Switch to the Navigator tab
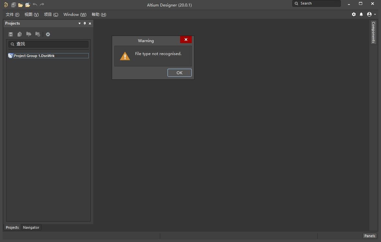 click(31, 227)
